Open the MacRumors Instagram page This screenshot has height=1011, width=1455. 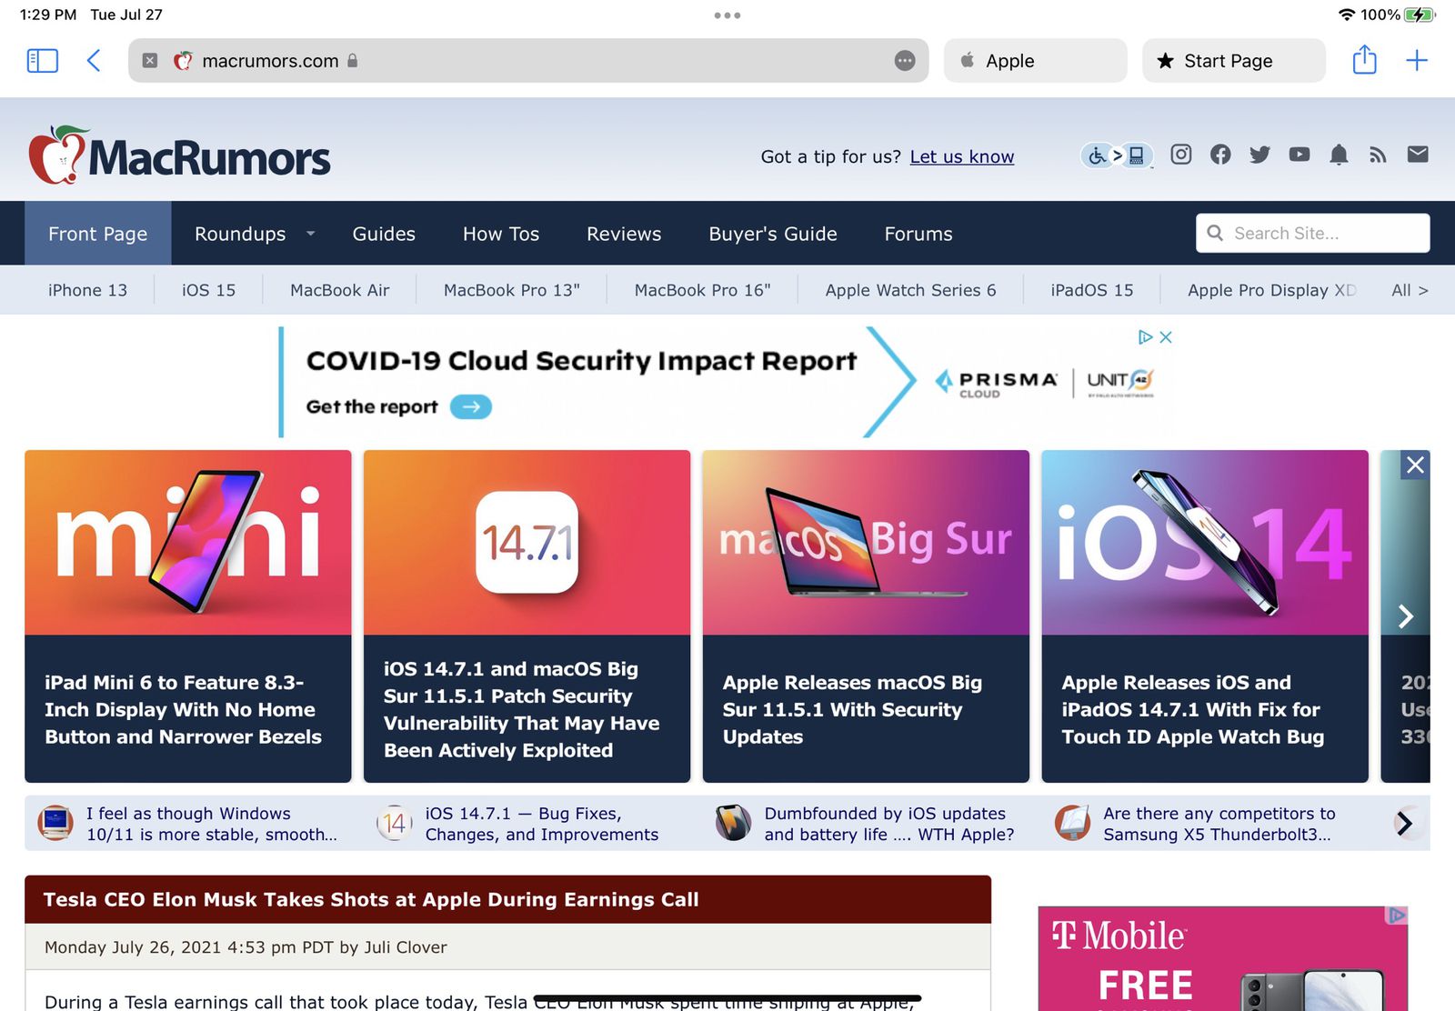(1180, 155)
